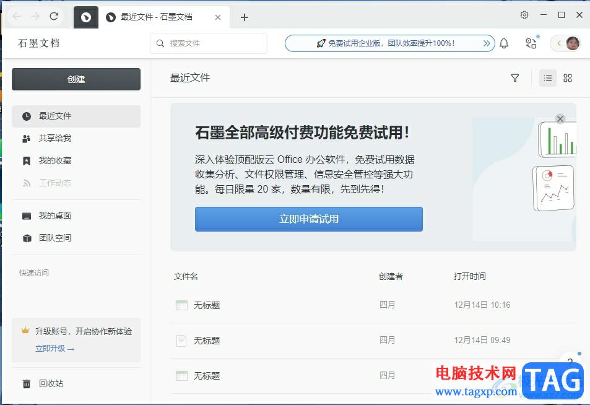
Task: Switch to list view
Action: (x=547, y=78)
